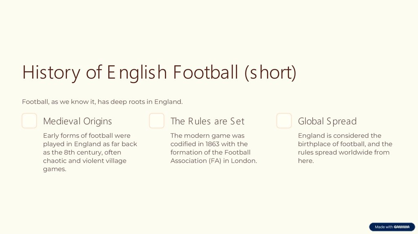Screen dimensions: 418x234
Task: Click the square box beside The Rules are Set
Action: (157, 121)
